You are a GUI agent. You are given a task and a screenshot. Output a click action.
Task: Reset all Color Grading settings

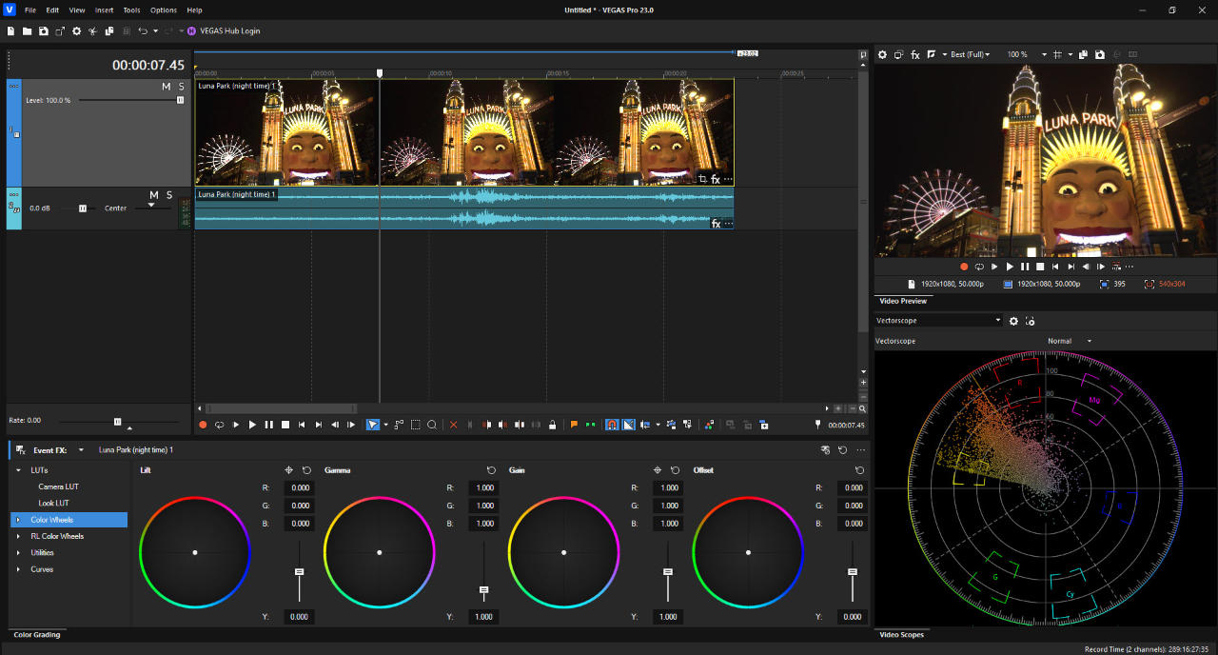pyautogui.click(x=843, y=449)
